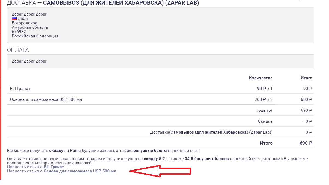Select quantity cell 90 ₽ x 1
Screen dimensions: 329x185
[265, 89]
